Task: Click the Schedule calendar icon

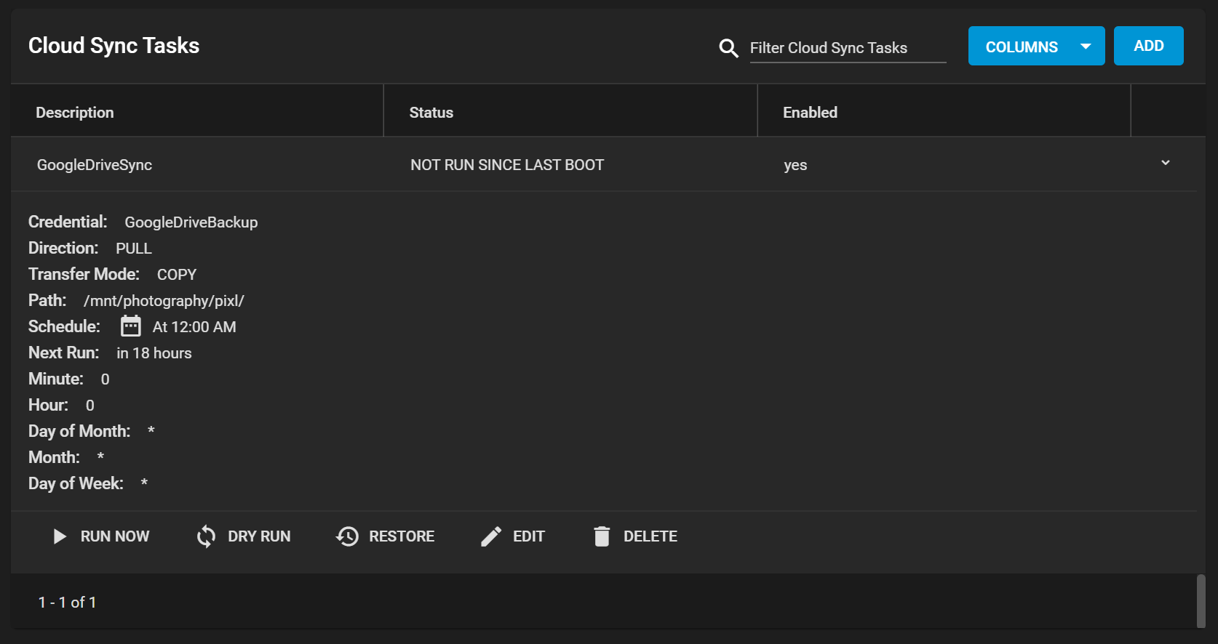Action: point(131,326)
